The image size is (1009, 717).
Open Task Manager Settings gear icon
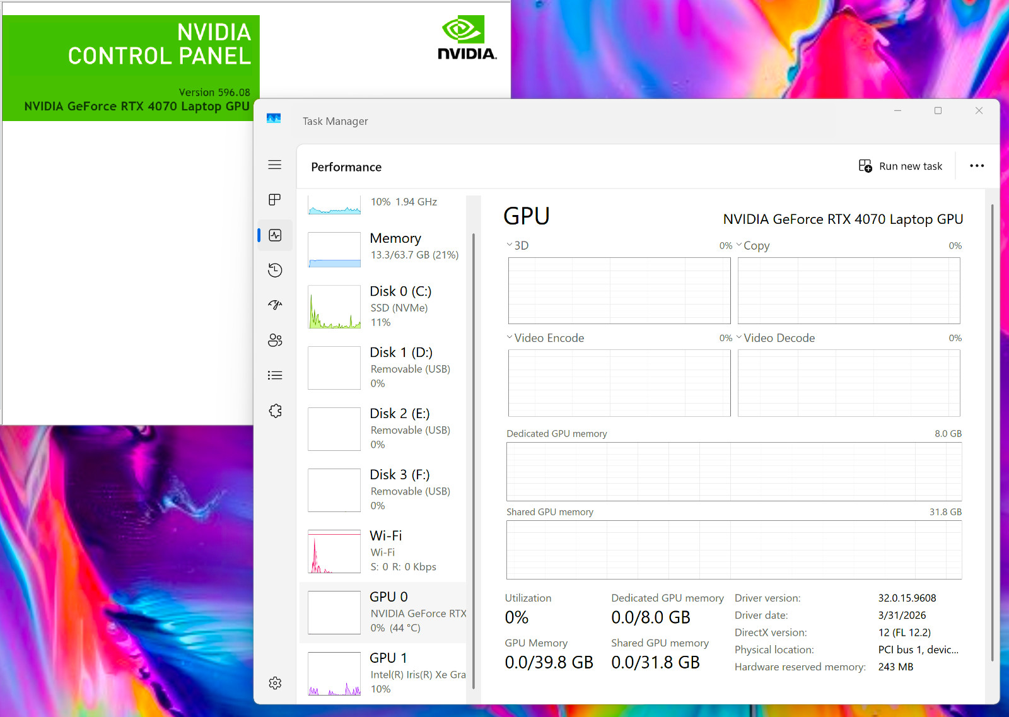pyautogui.click(x=275, y=683)
